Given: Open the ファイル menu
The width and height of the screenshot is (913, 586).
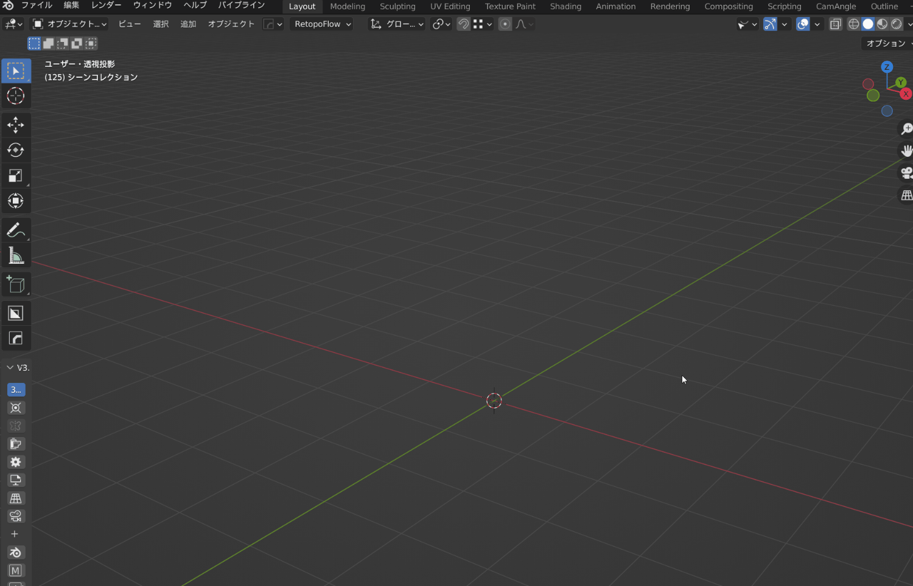Looking at the screenshot, I should coord(37,5).
